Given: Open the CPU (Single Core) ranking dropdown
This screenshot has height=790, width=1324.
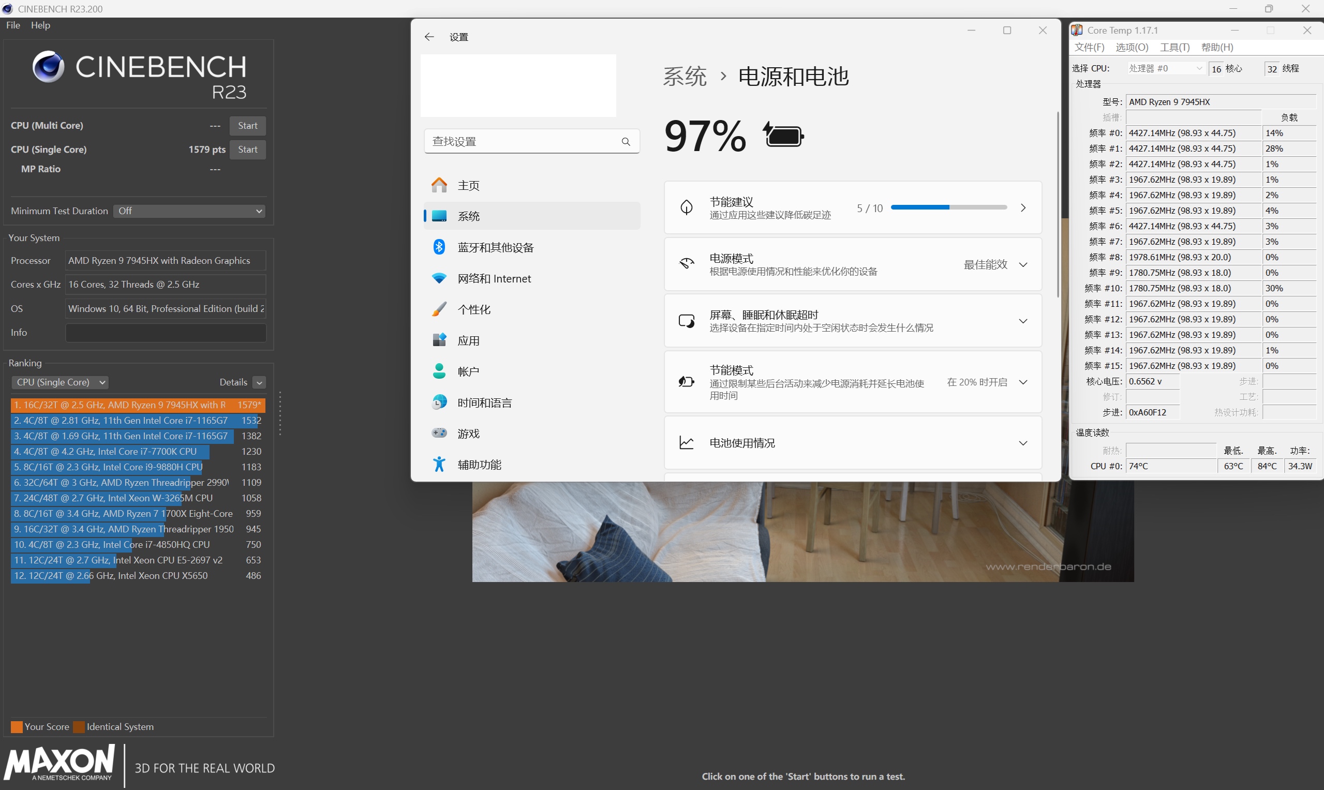Looking at the screenshot, I should [59, 382].
